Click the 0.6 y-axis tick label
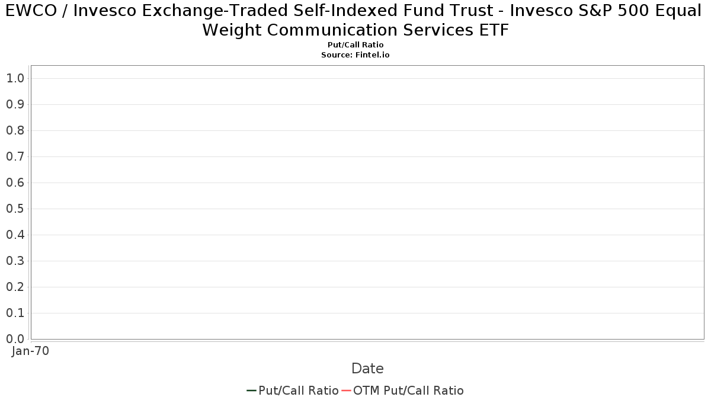Viewport: 711px width, 400px height. pos(15,183)
